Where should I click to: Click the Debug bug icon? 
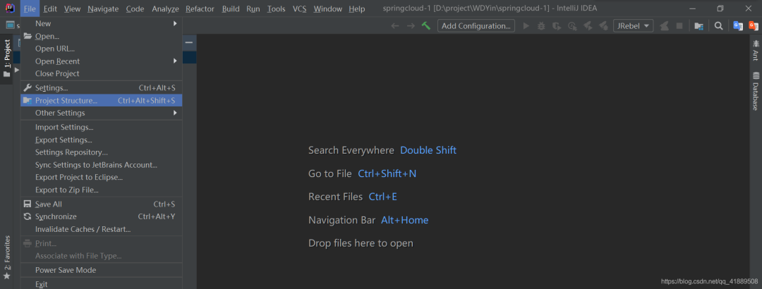541,26
